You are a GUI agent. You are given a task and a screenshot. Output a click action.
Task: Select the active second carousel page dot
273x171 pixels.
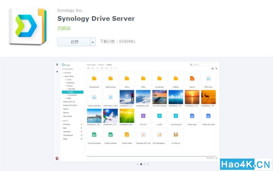[x=141, y=164]
